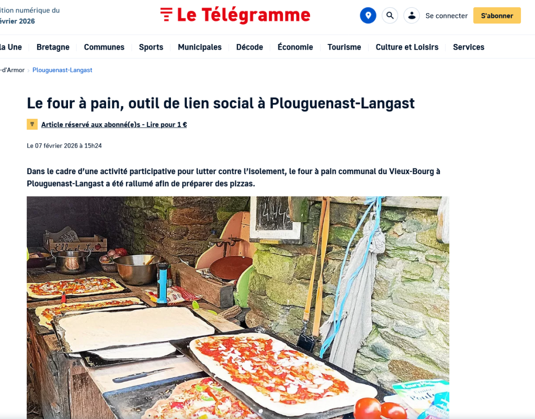Open the Communes section

coord(104,47)
